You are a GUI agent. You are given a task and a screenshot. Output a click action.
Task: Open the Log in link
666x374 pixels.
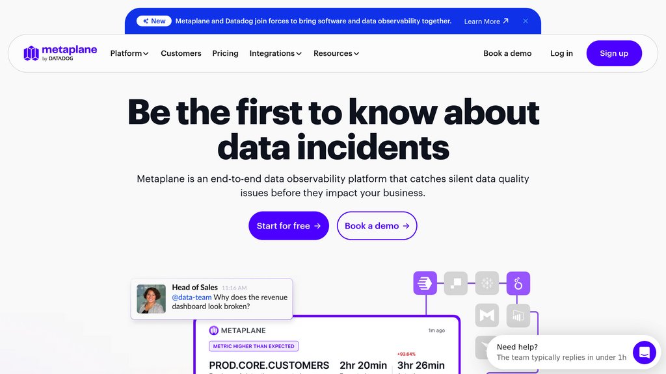point(561,53)
